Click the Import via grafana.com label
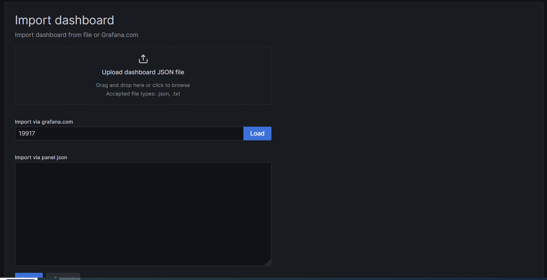Viewport: 547px width, 280px height. (44, 122)
